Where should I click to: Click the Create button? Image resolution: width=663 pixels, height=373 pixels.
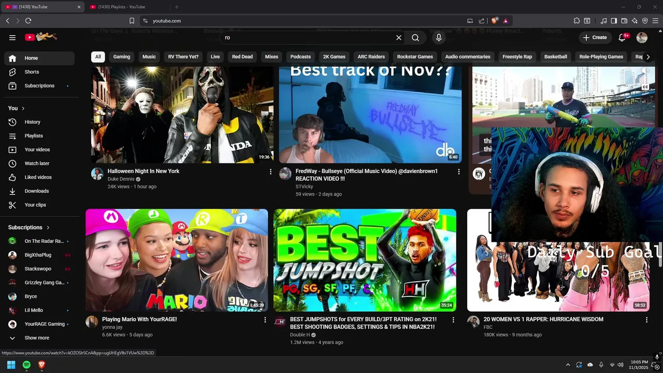(x=595, y=37)
